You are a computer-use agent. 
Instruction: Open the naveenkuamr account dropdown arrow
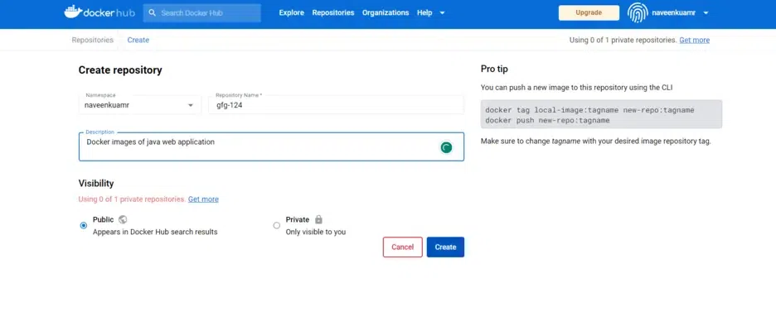point(706,13)
